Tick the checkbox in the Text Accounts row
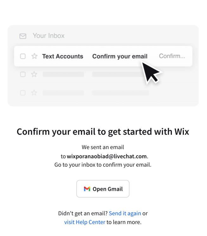Image resolution: width=207 pixels, height=236 pixels. (23, 56)
